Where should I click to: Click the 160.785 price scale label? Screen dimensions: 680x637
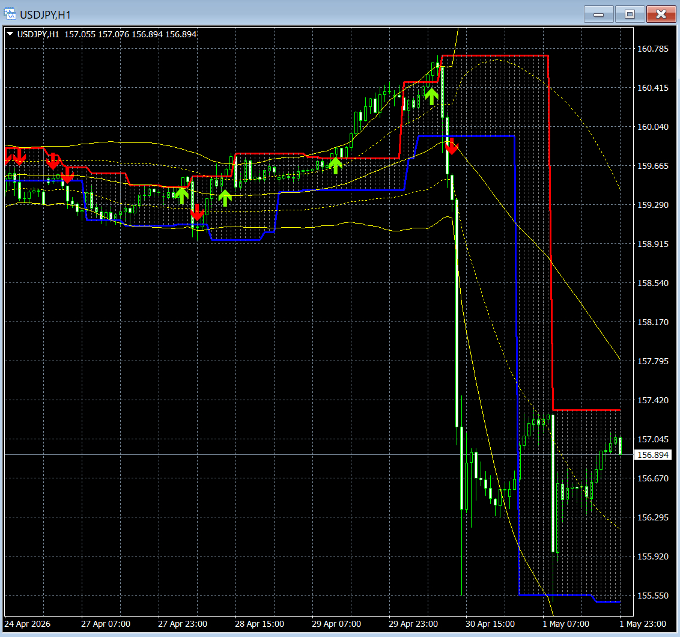[653, 49]
